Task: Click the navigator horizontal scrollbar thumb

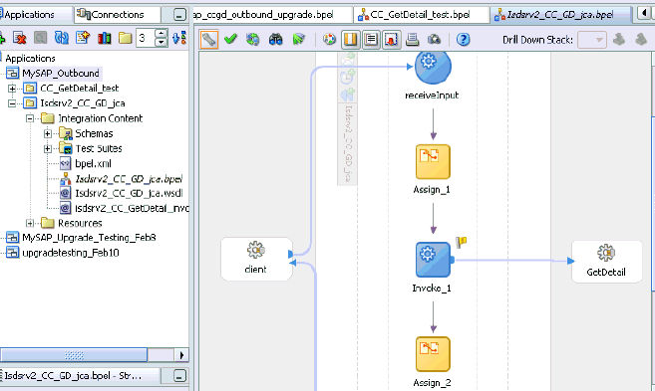Action: 74,355
